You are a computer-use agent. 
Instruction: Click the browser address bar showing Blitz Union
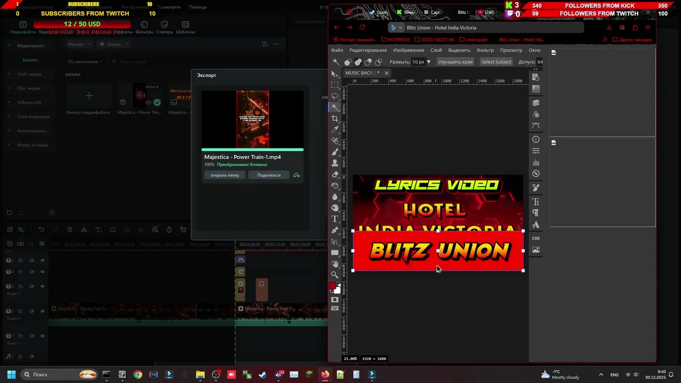pyautogui.click(x=486, y=28)
